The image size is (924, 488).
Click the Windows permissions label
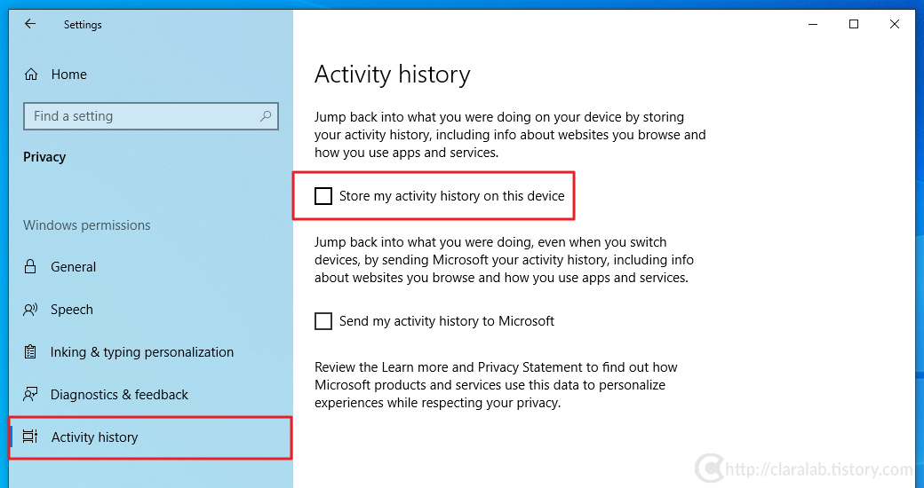click(87, 225)
